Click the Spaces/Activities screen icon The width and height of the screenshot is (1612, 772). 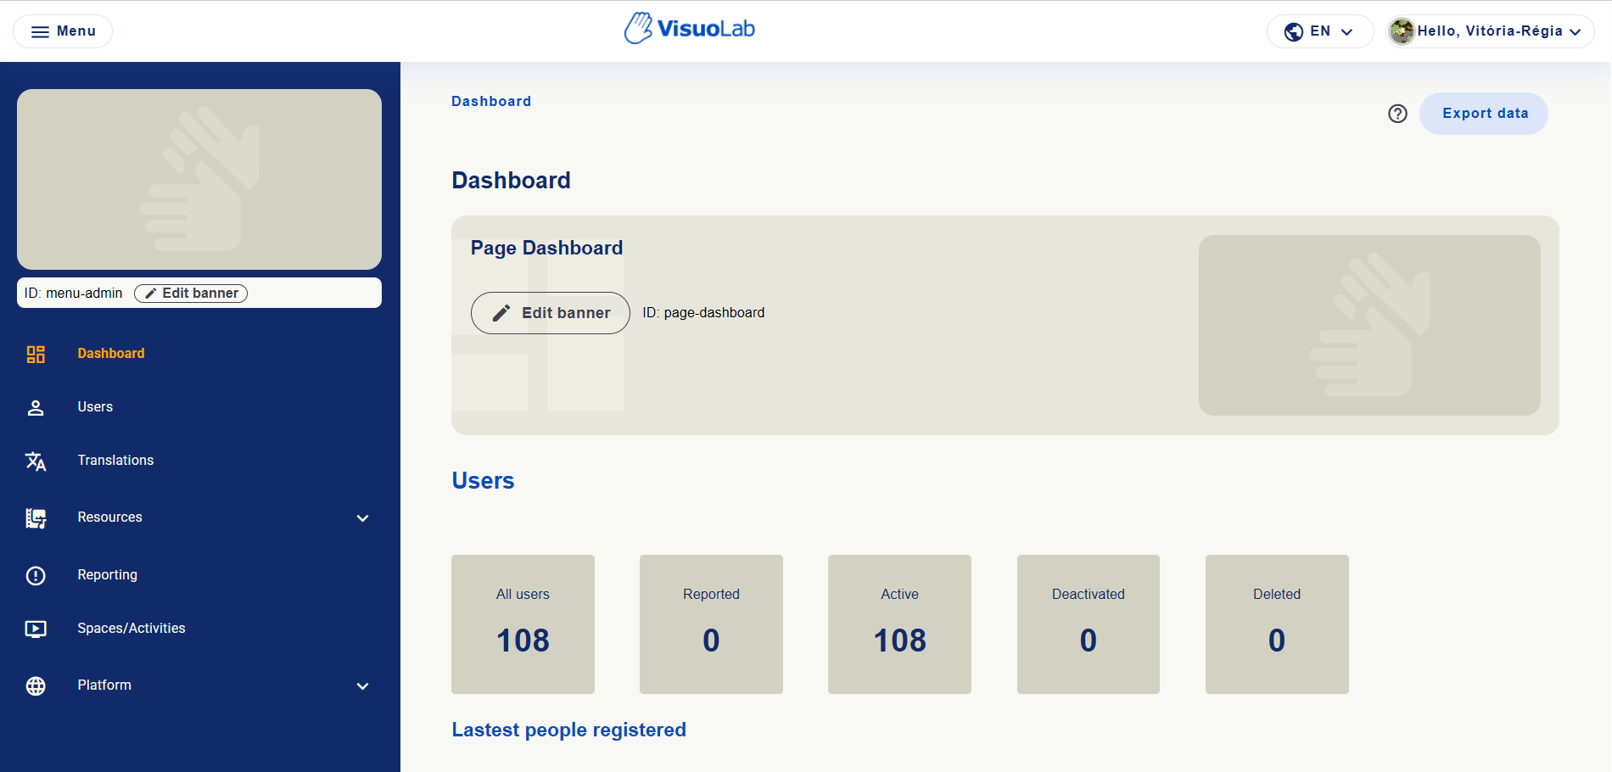[x=36, y=629]
